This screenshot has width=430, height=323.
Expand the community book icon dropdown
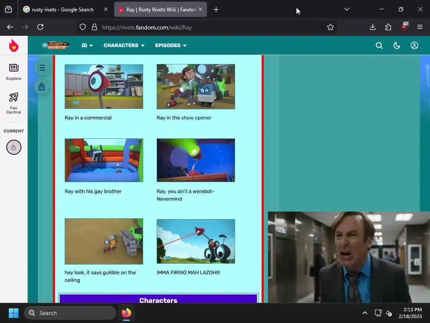pyautogui.click(x=87, y=45)
